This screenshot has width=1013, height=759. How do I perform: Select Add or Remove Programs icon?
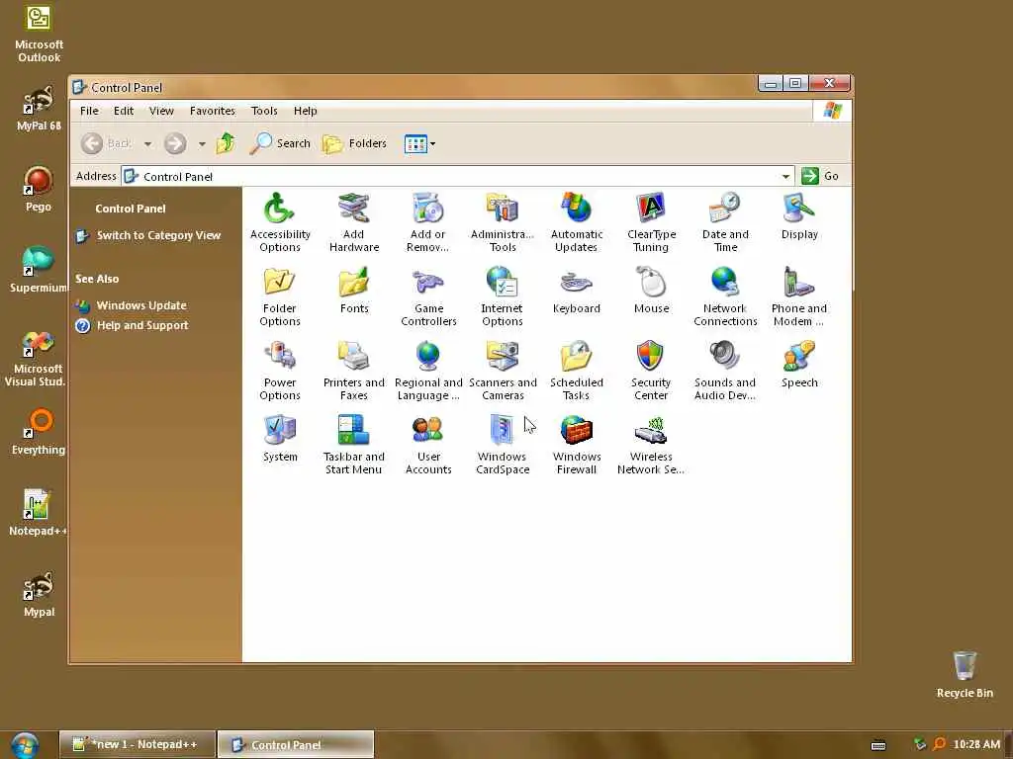pyautogui.click(x=427, y=222)
